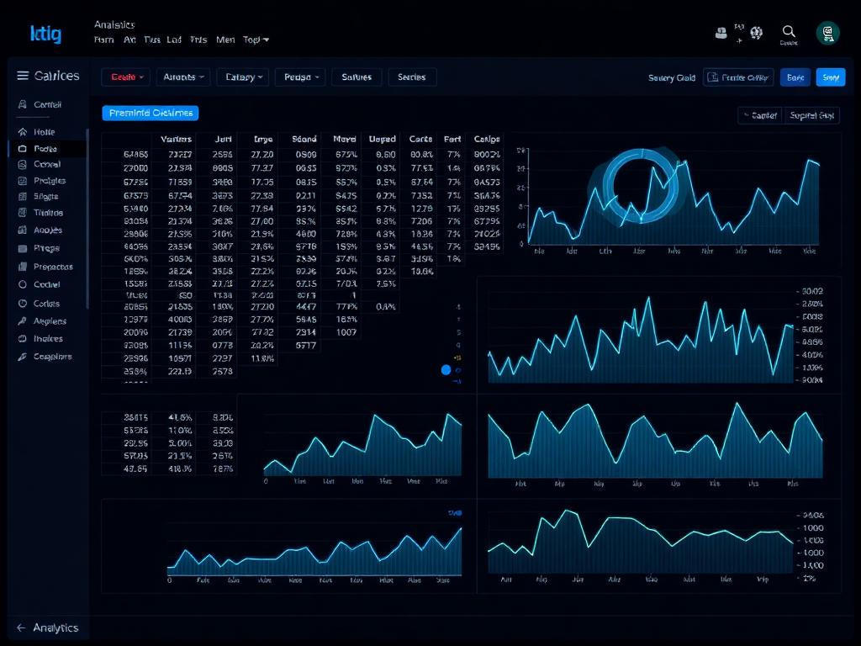Click the bright blue Sign button
This screenshot has height=646, width=861.
coord(831,77)
